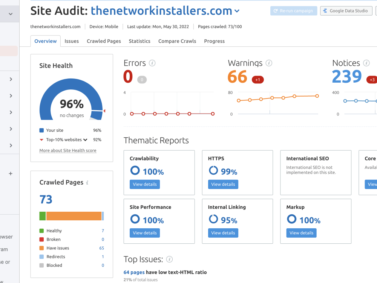Open the Crawled Pages tab
377x283 pixels.
(104, 41)
